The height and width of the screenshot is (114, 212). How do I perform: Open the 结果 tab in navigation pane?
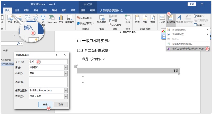click(5, 51)
